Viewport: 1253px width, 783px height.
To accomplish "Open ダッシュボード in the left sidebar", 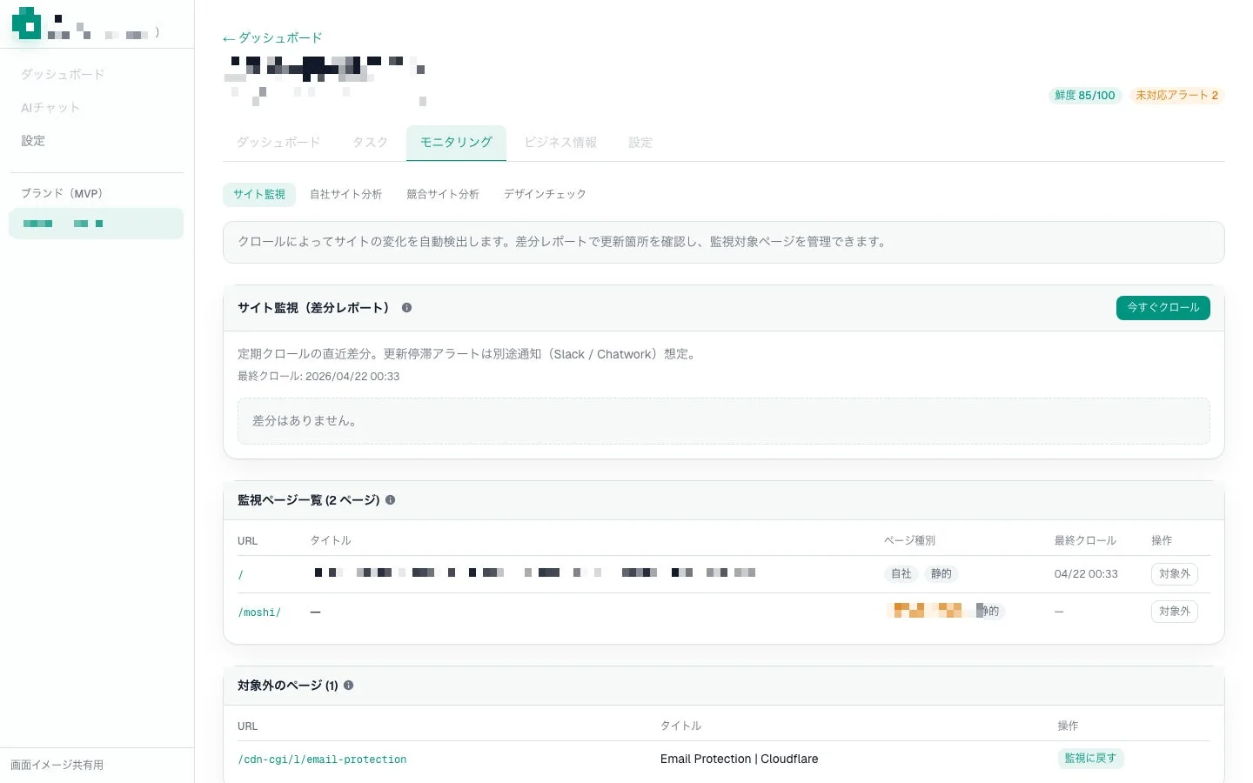I will point(63,75).
